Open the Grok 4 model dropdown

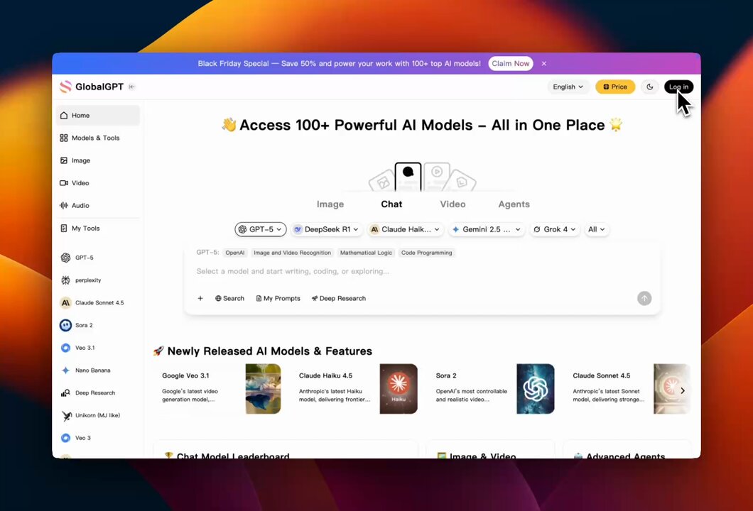pyautogui.click(x=555, y=229)
